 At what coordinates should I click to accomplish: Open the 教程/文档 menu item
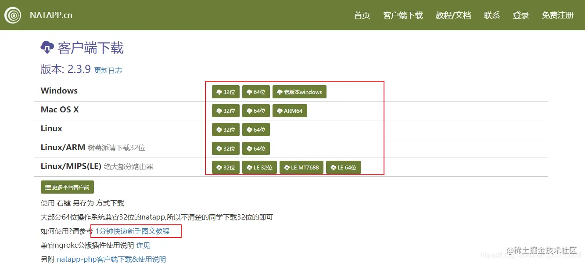coord(453,15)
